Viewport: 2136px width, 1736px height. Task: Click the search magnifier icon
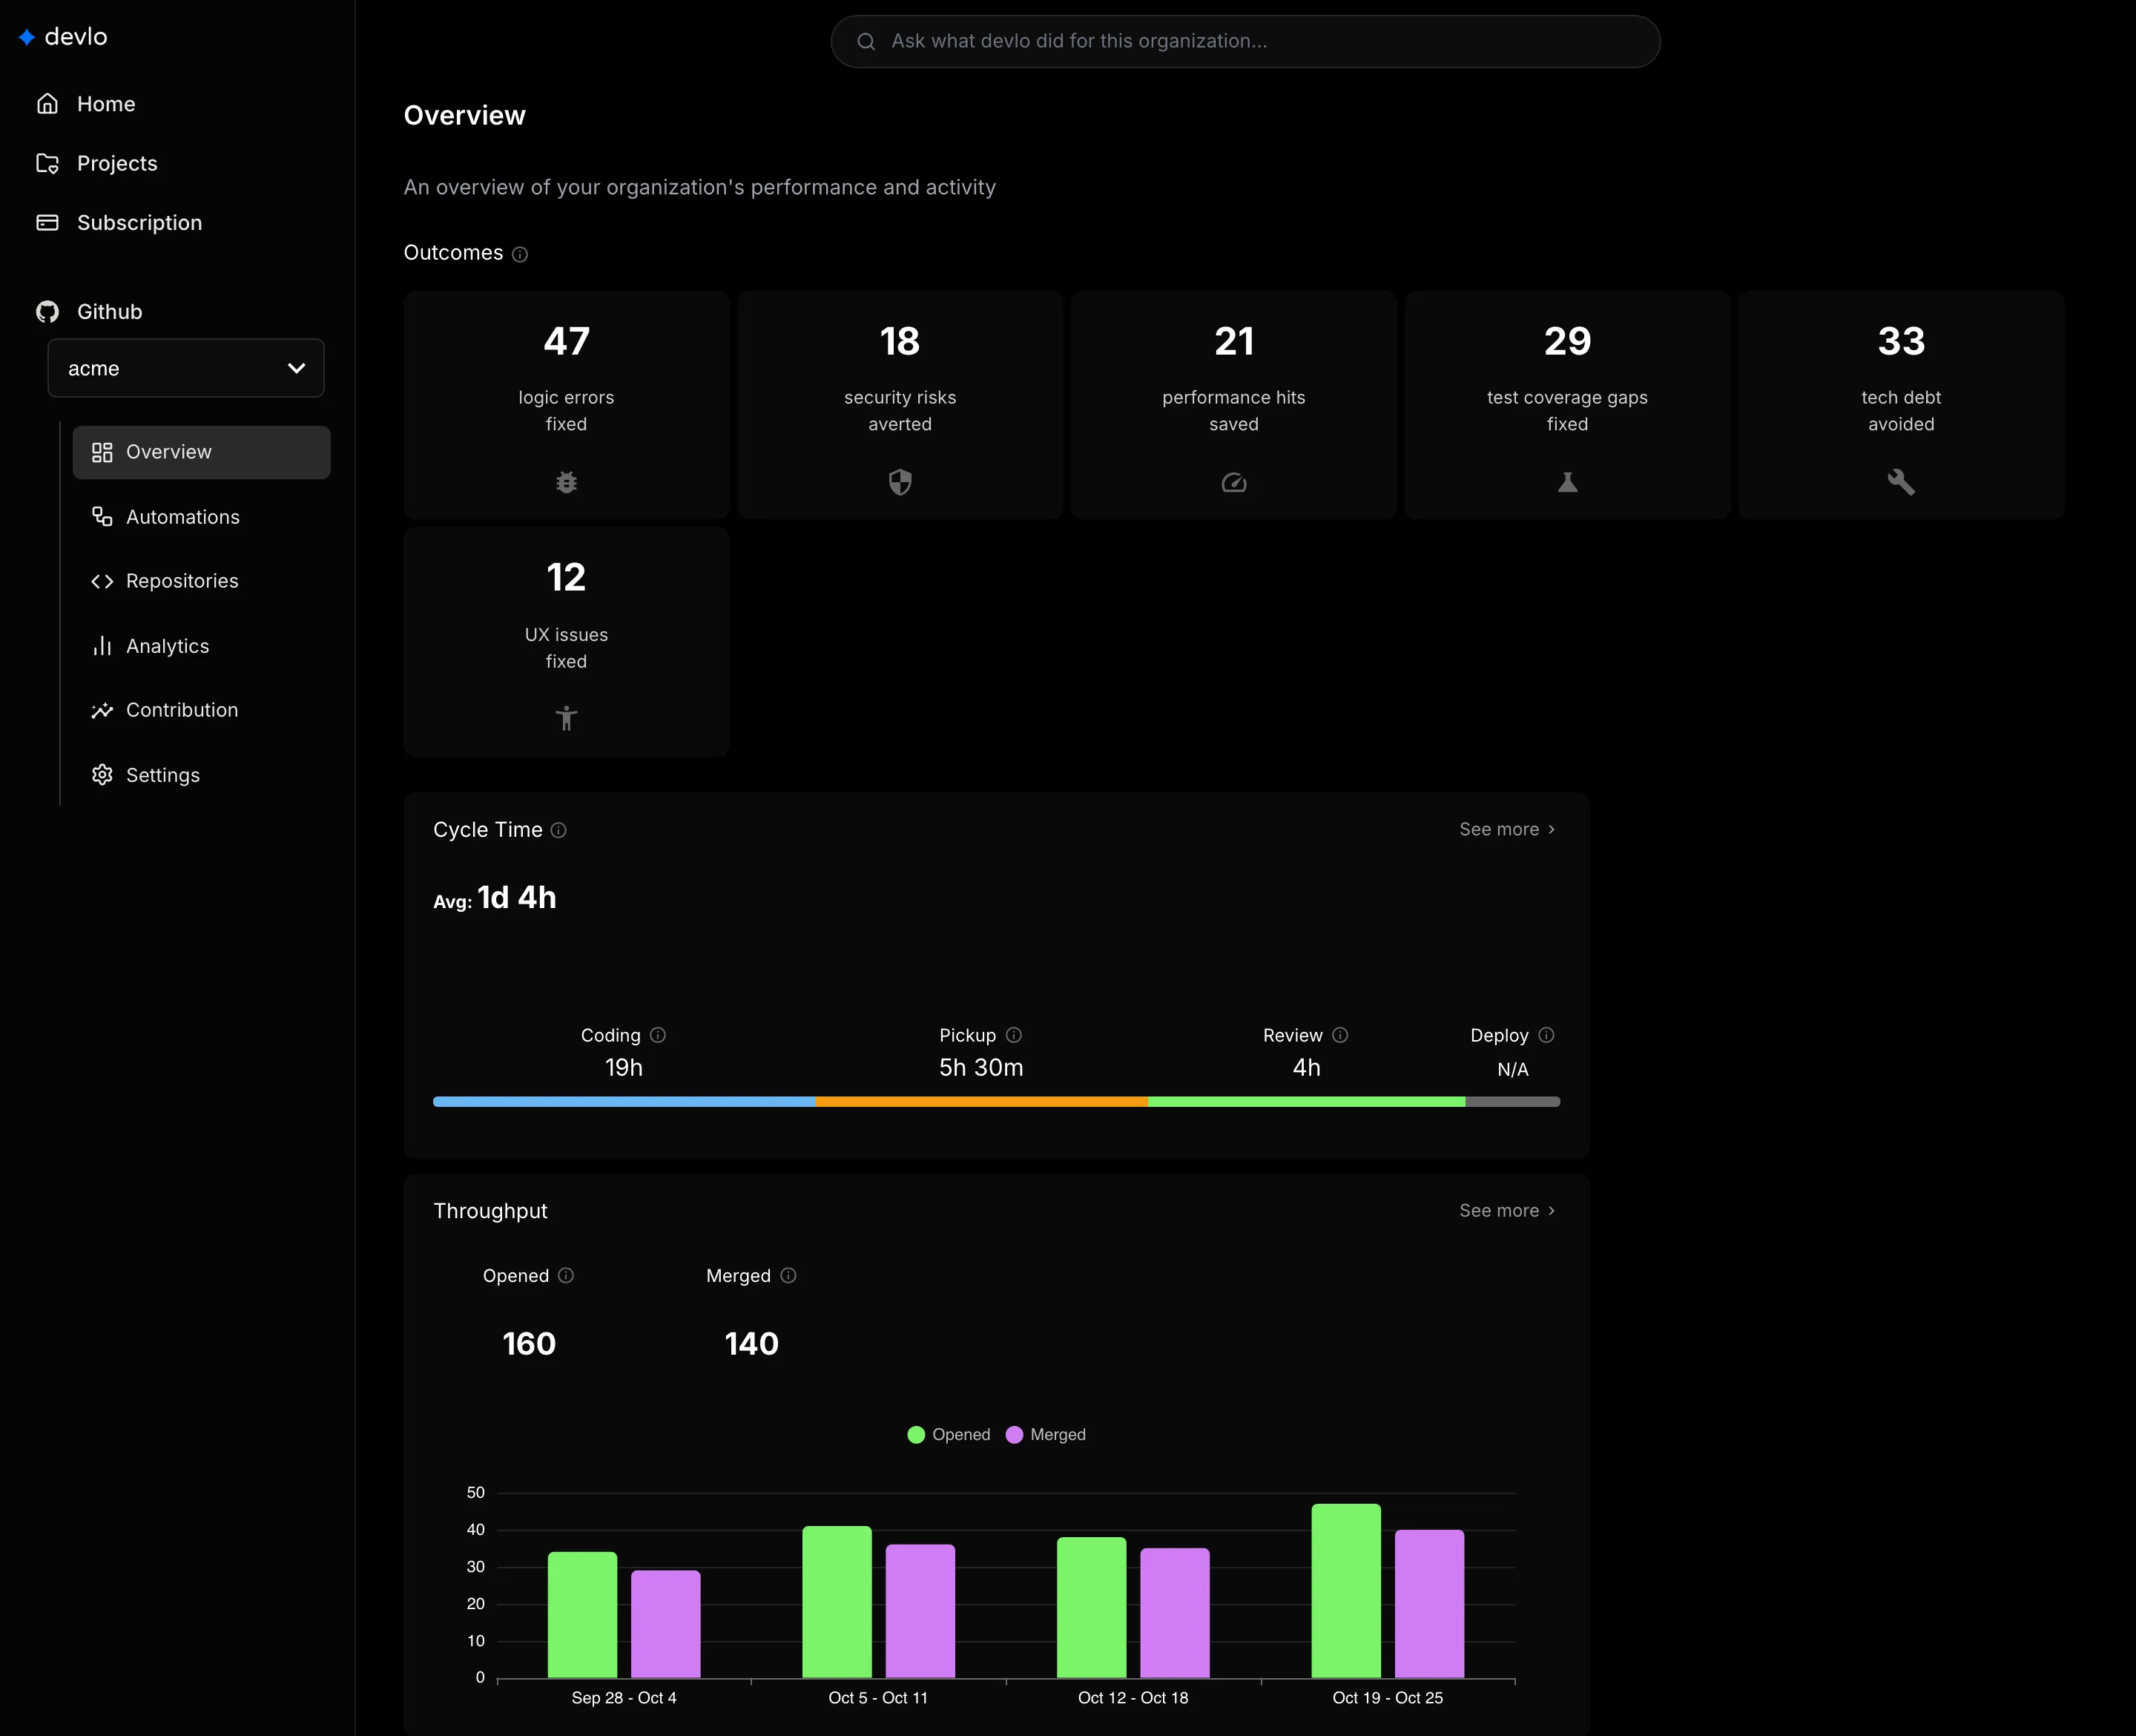tap(866, 41)
